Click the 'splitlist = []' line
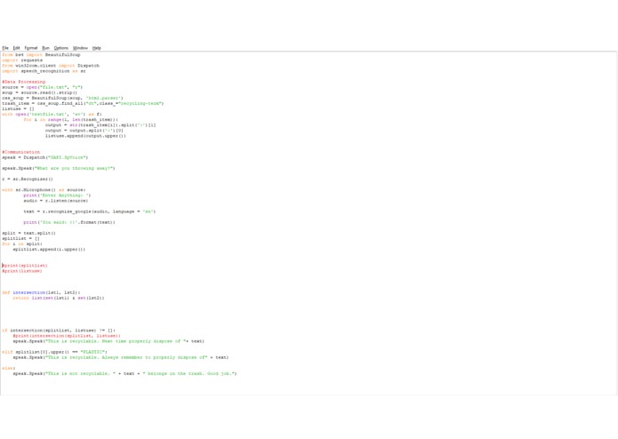618x439 pixels. (20, 238)
